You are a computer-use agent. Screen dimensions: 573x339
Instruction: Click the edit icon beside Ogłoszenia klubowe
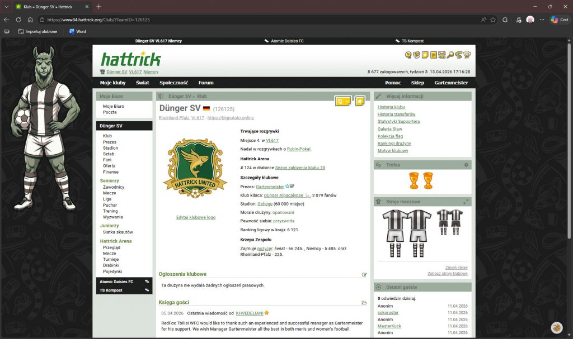(x=364, y=275)
